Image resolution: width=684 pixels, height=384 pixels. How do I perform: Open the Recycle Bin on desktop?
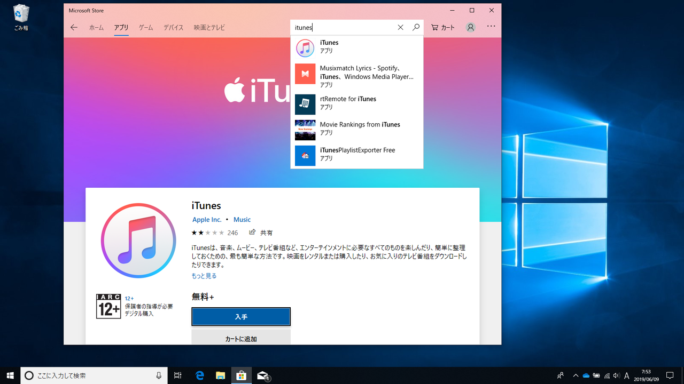tap(21, 17)
